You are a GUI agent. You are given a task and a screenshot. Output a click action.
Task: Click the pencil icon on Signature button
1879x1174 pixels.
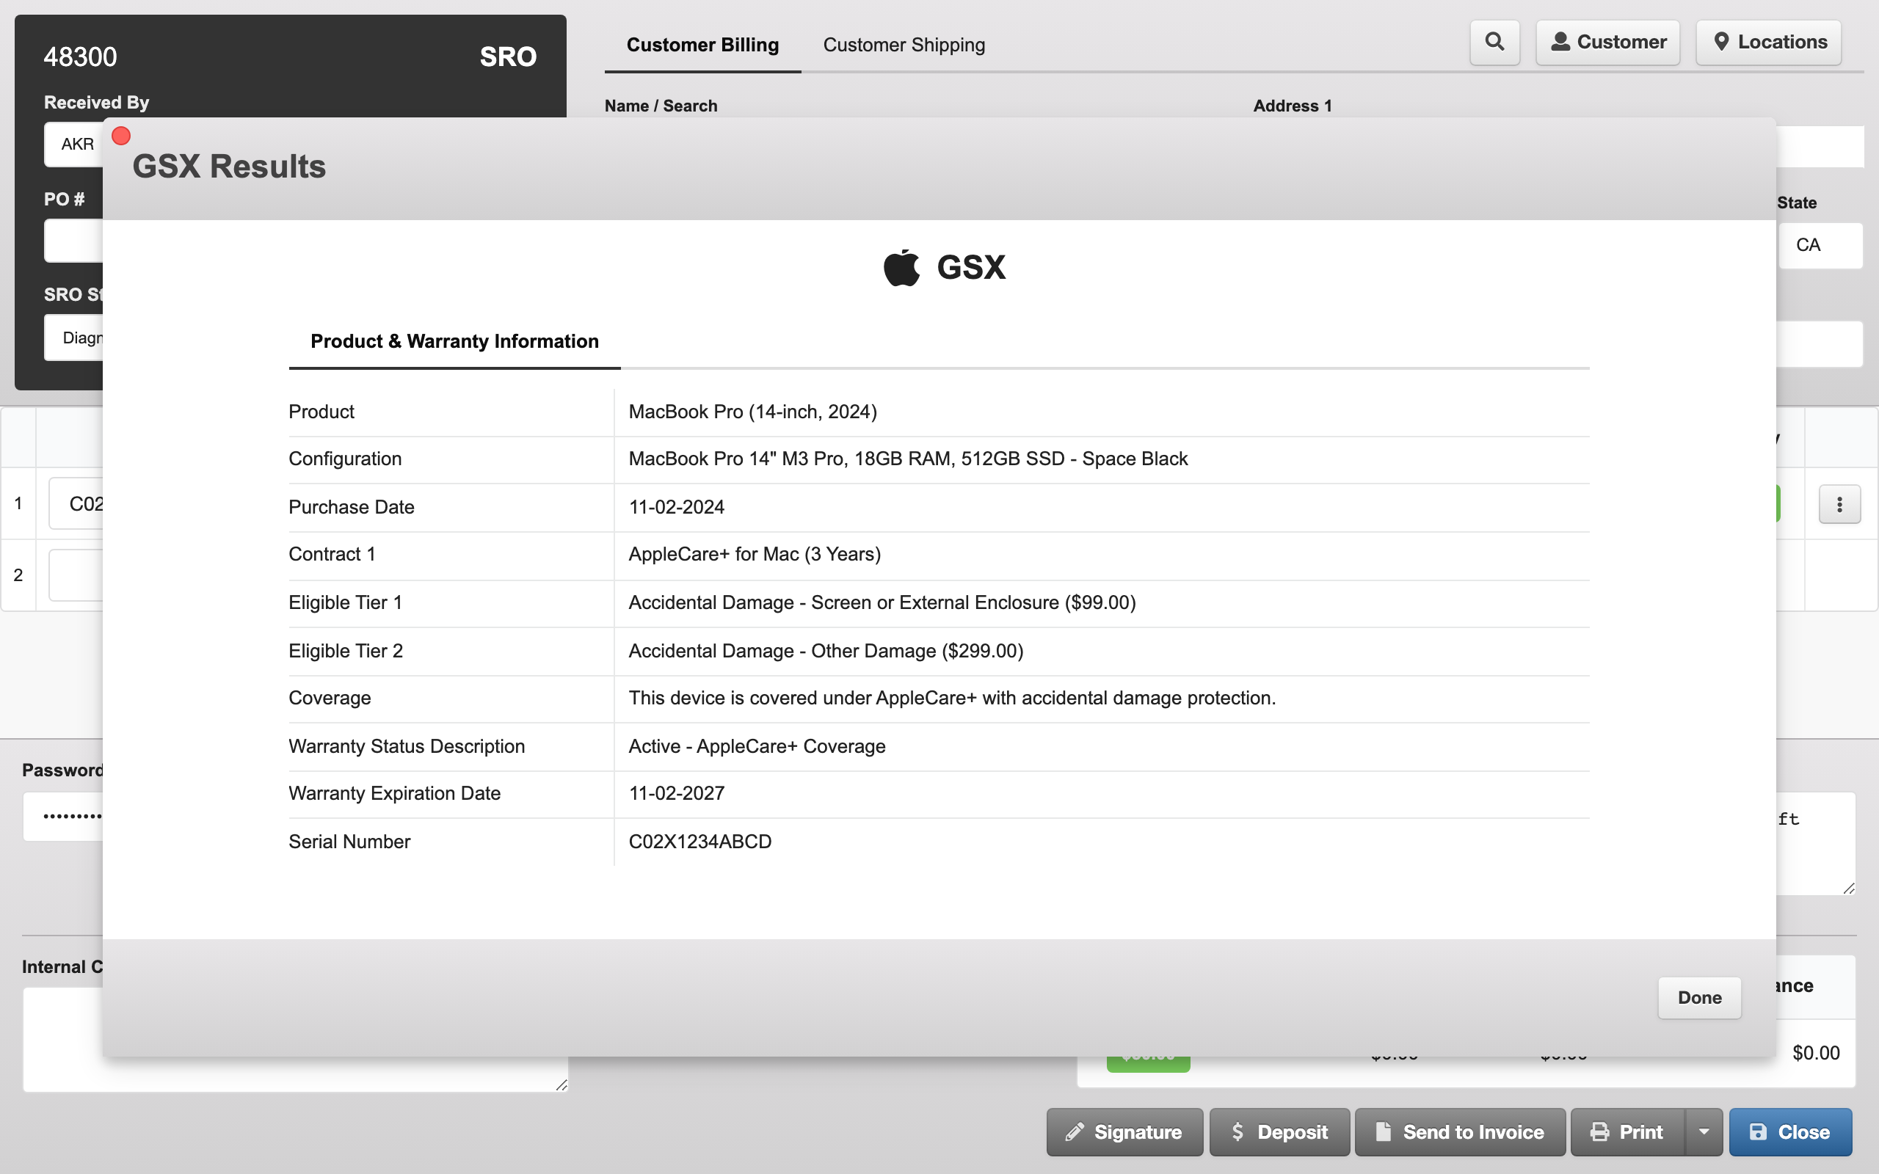[1074, 1132]
